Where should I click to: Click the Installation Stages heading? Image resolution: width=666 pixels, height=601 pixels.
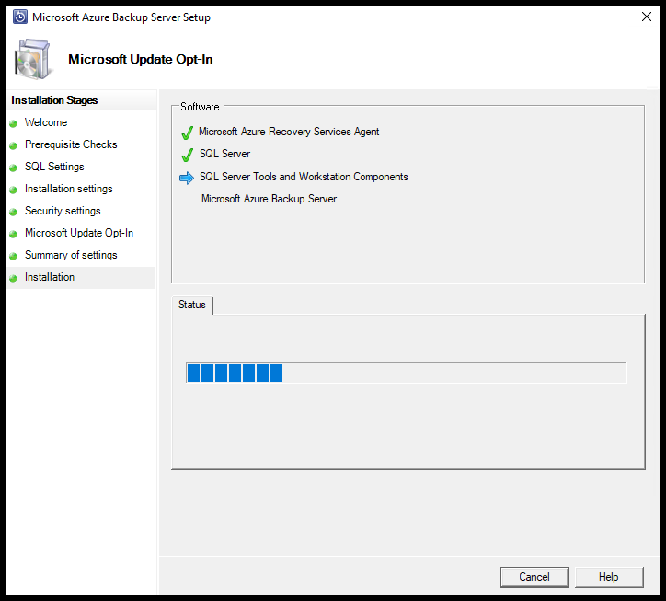click(x=54, y=100)
